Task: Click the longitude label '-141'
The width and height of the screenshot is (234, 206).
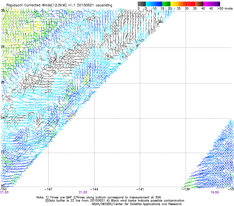Action: tap(140, 190)
